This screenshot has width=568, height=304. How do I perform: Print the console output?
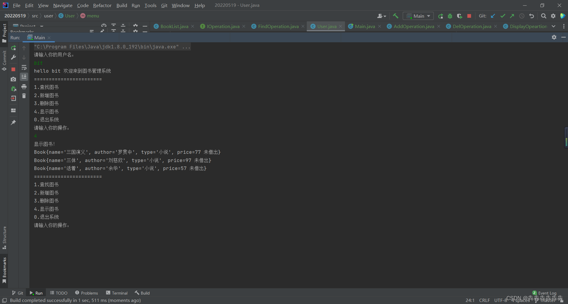(24, 86)
